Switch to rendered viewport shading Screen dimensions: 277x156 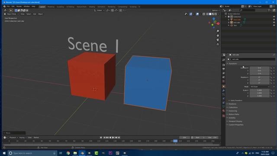tap(216, 14)
